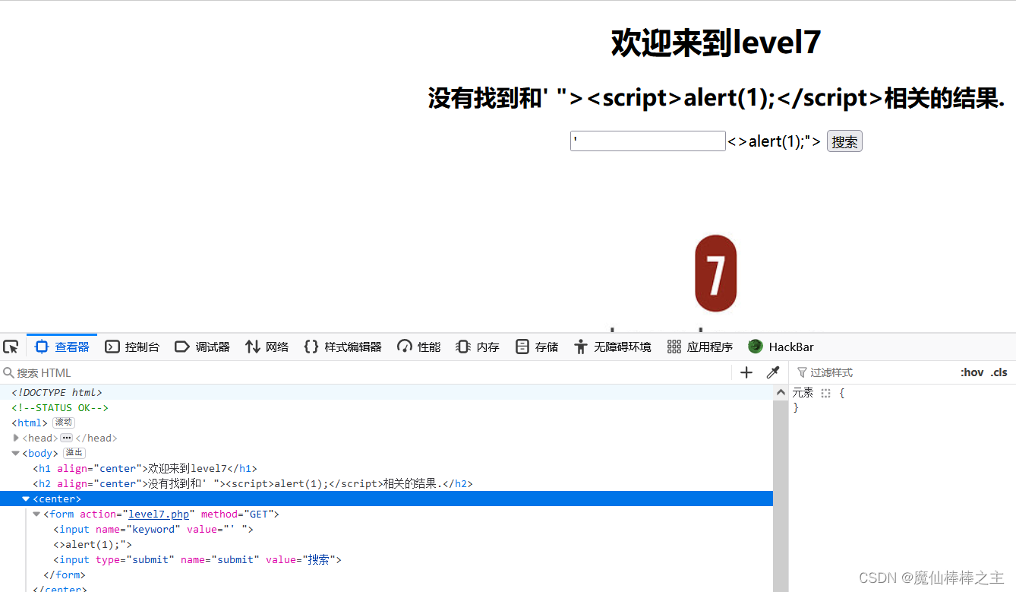Switch to the 控制台 console tab
Image resolution: width=1016 pixels, height=592 pixels.
click(x=132, y=347)
